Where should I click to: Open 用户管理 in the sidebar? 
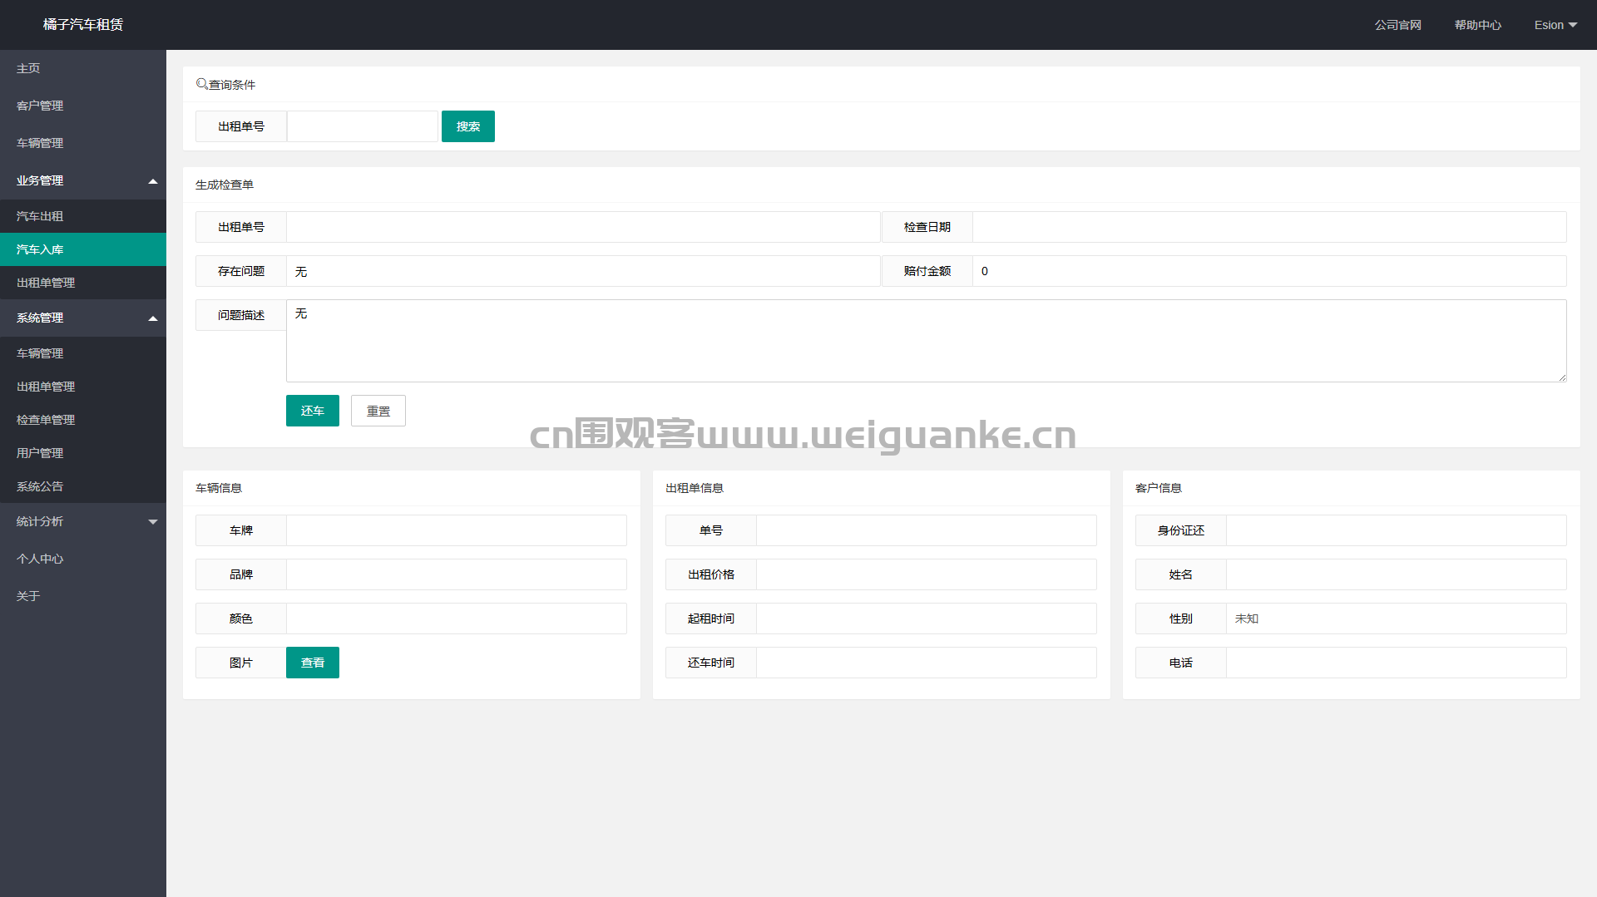[x=83, y=453]
